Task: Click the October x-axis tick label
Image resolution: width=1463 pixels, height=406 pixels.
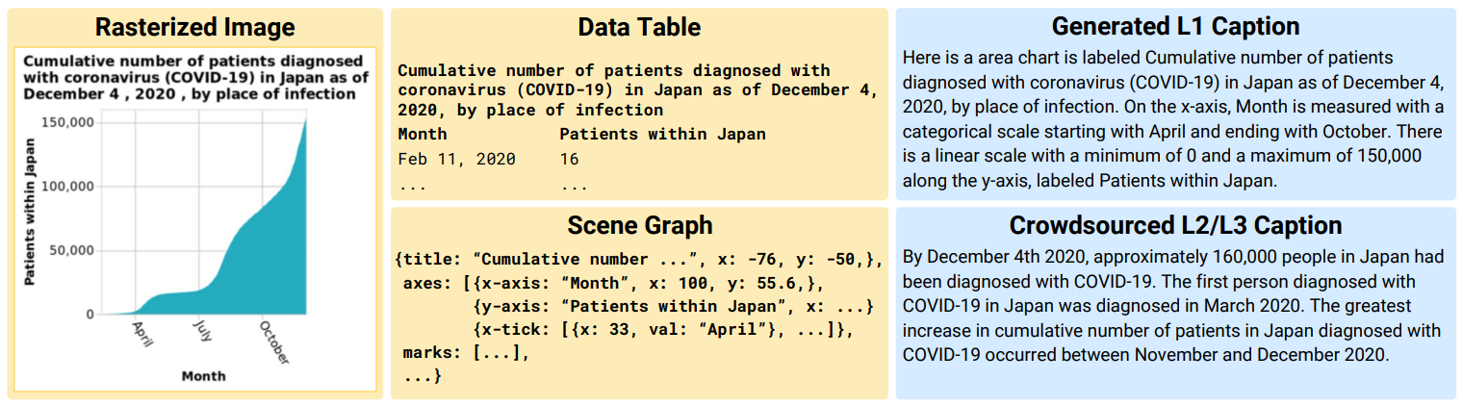Action: [274, 342]
